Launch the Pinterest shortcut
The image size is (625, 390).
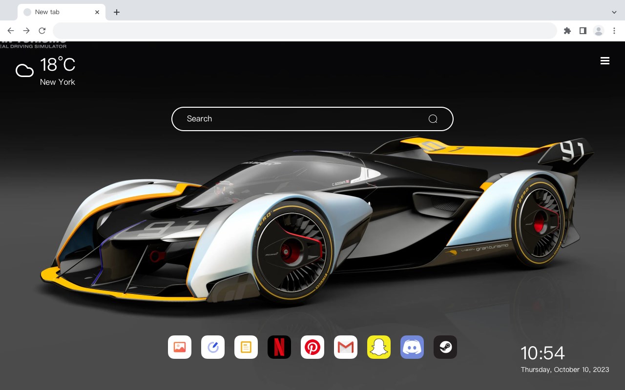coord(312,347)
